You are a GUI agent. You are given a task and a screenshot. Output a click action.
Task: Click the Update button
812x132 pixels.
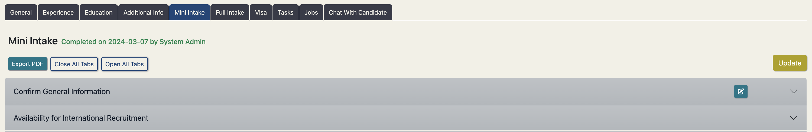[789, 63]
